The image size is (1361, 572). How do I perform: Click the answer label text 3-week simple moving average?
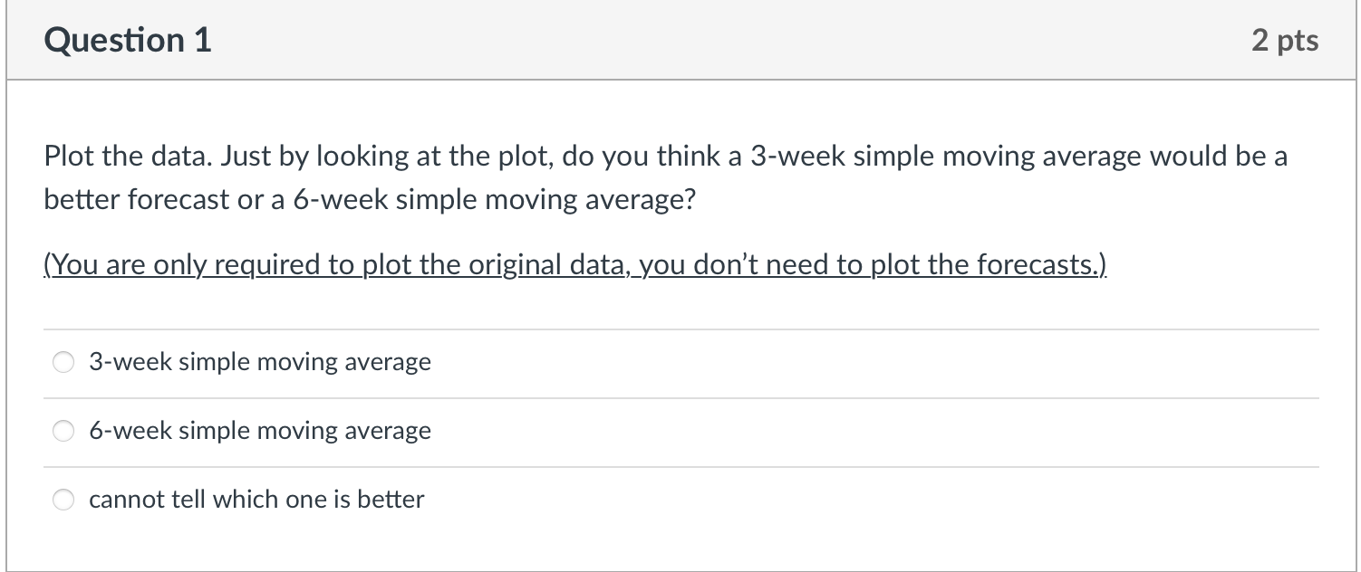(x=260, y=361)
